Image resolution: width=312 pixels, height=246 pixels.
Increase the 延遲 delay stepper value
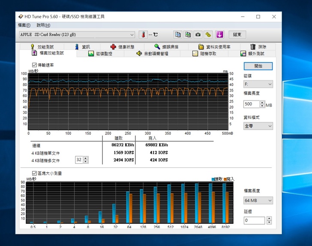(269, 219)
